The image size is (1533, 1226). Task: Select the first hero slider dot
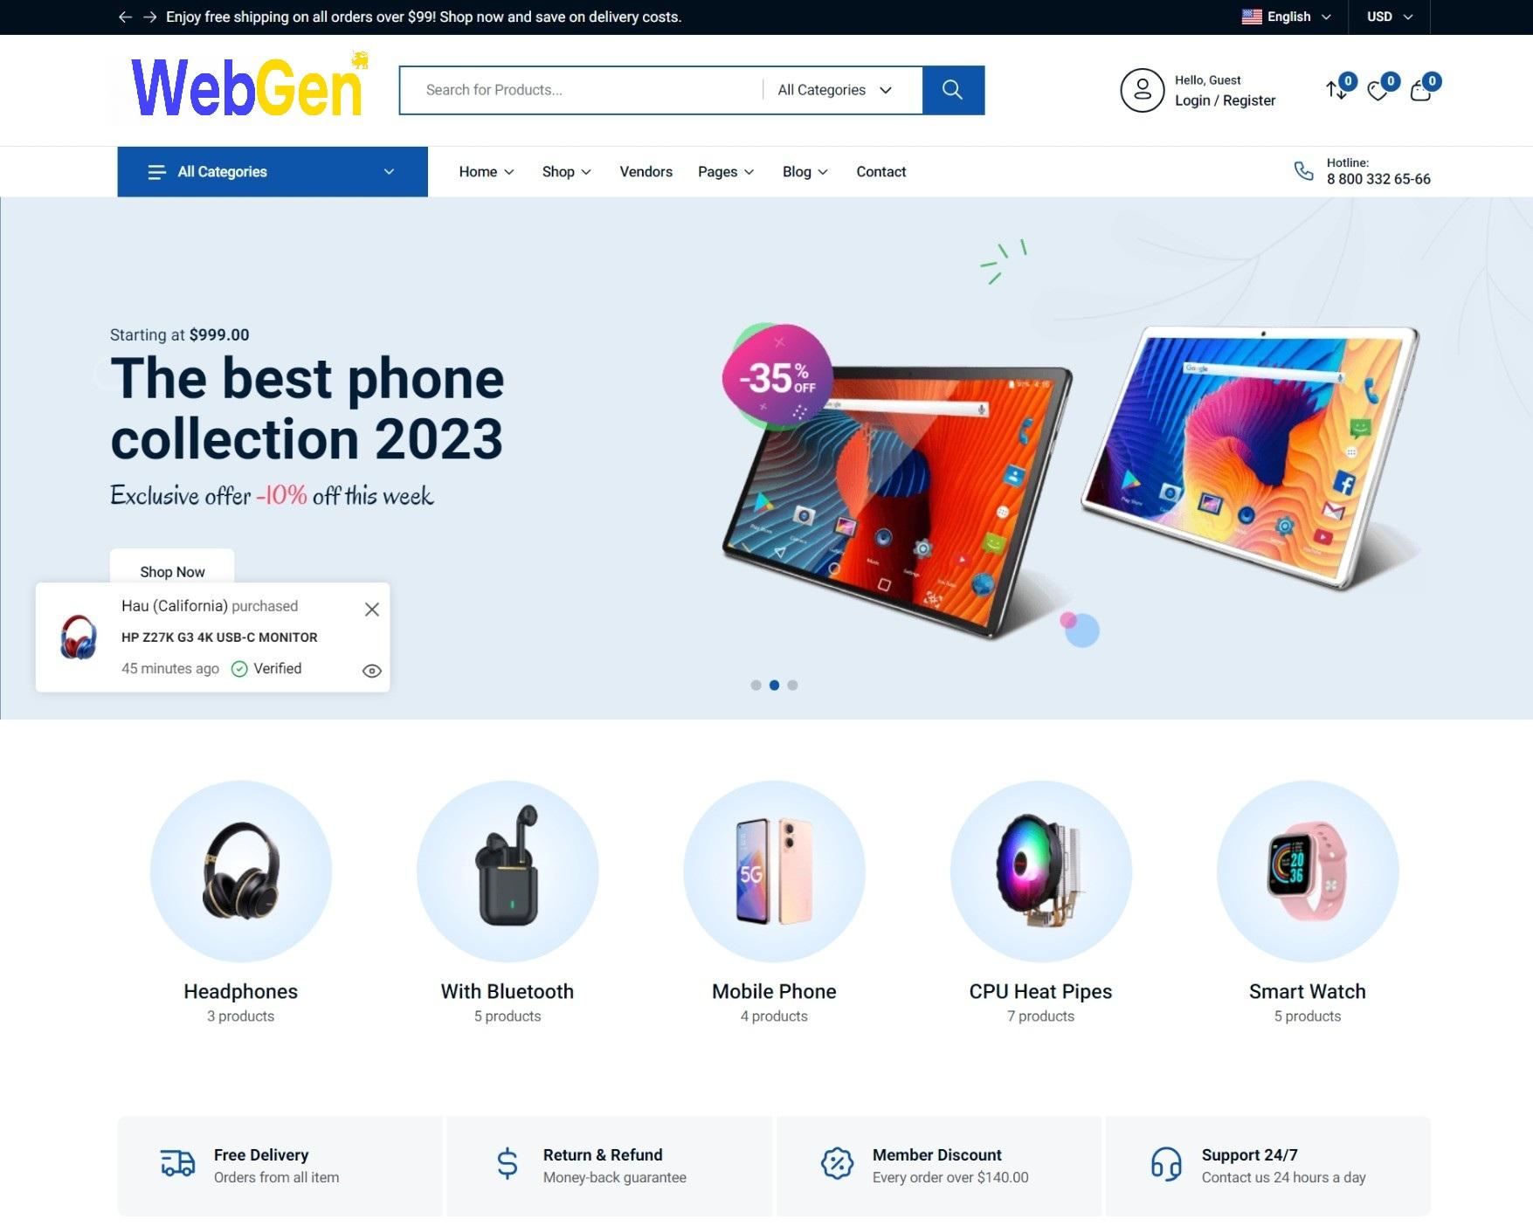click(x=756, y=685)
